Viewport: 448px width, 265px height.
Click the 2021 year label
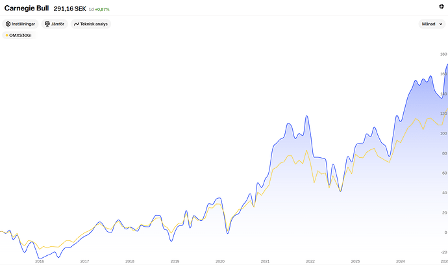click(x=265, y=261)
